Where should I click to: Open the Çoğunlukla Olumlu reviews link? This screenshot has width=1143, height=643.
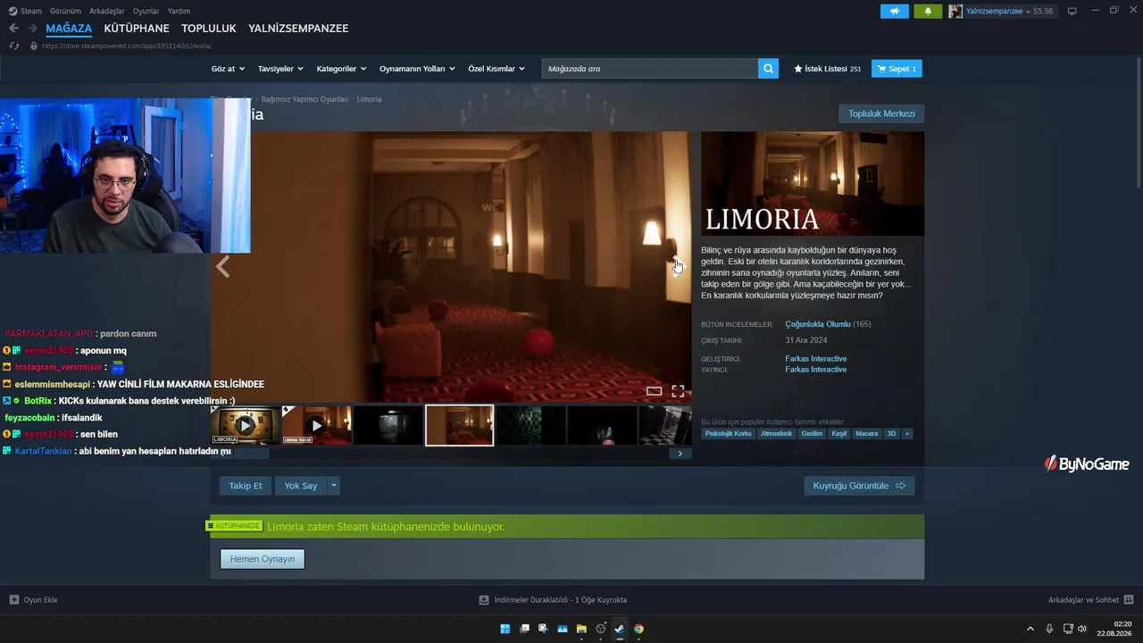(x=818, y=324)
